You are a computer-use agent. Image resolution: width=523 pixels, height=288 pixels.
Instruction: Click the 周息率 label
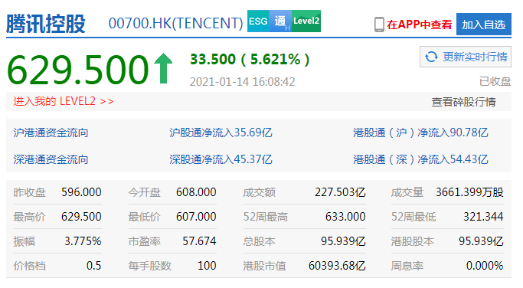click(407, 266)
